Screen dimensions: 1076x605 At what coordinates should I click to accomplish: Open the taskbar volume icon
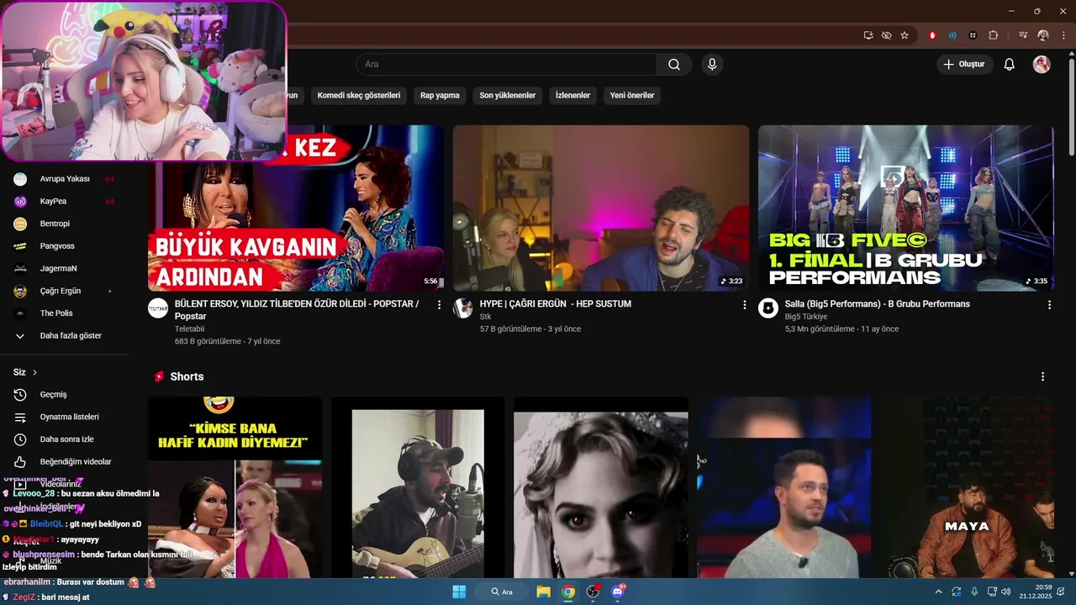pyautogui.click(x=1006, y=592)
